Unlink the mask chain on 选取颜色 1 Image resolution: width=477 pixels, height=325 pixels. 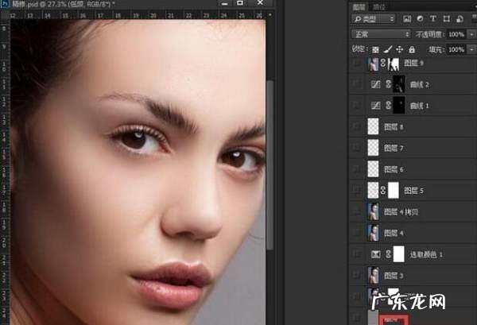[x=388, y=254]
